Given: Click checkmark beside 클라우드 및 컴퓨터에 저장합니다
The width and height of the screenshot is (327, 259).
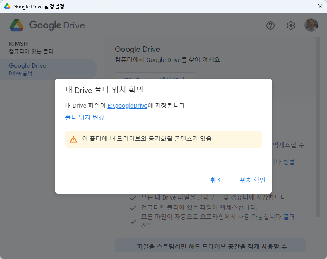Looking at the screenshot, I should click(133, 197).
